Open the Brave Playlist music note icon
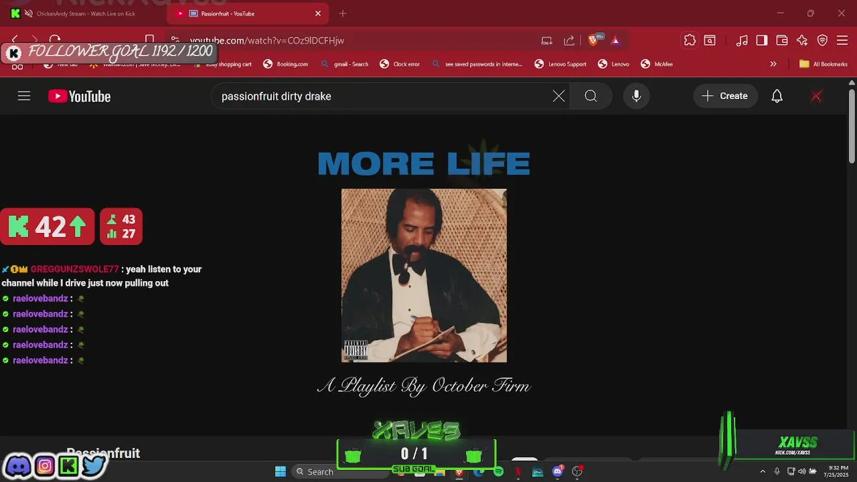The height and width of the screenshot is (482, 857). click(742, 40)
